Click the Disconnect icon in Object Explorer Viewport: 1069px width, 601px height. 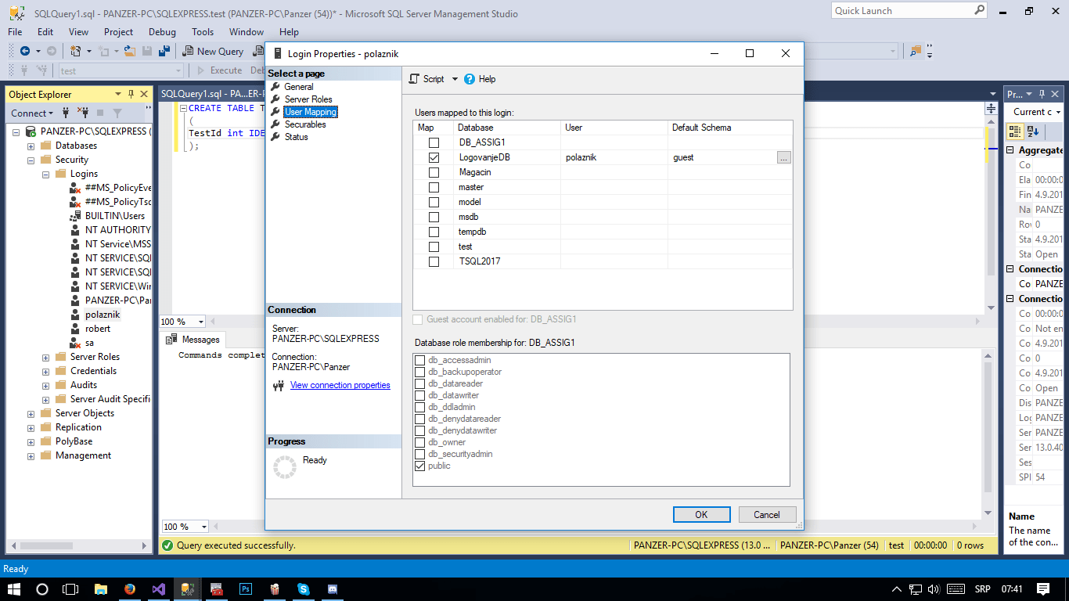coord(83,113)
